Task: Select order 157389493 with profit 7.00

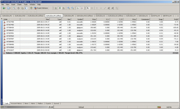Action: (x=91, y=42)
